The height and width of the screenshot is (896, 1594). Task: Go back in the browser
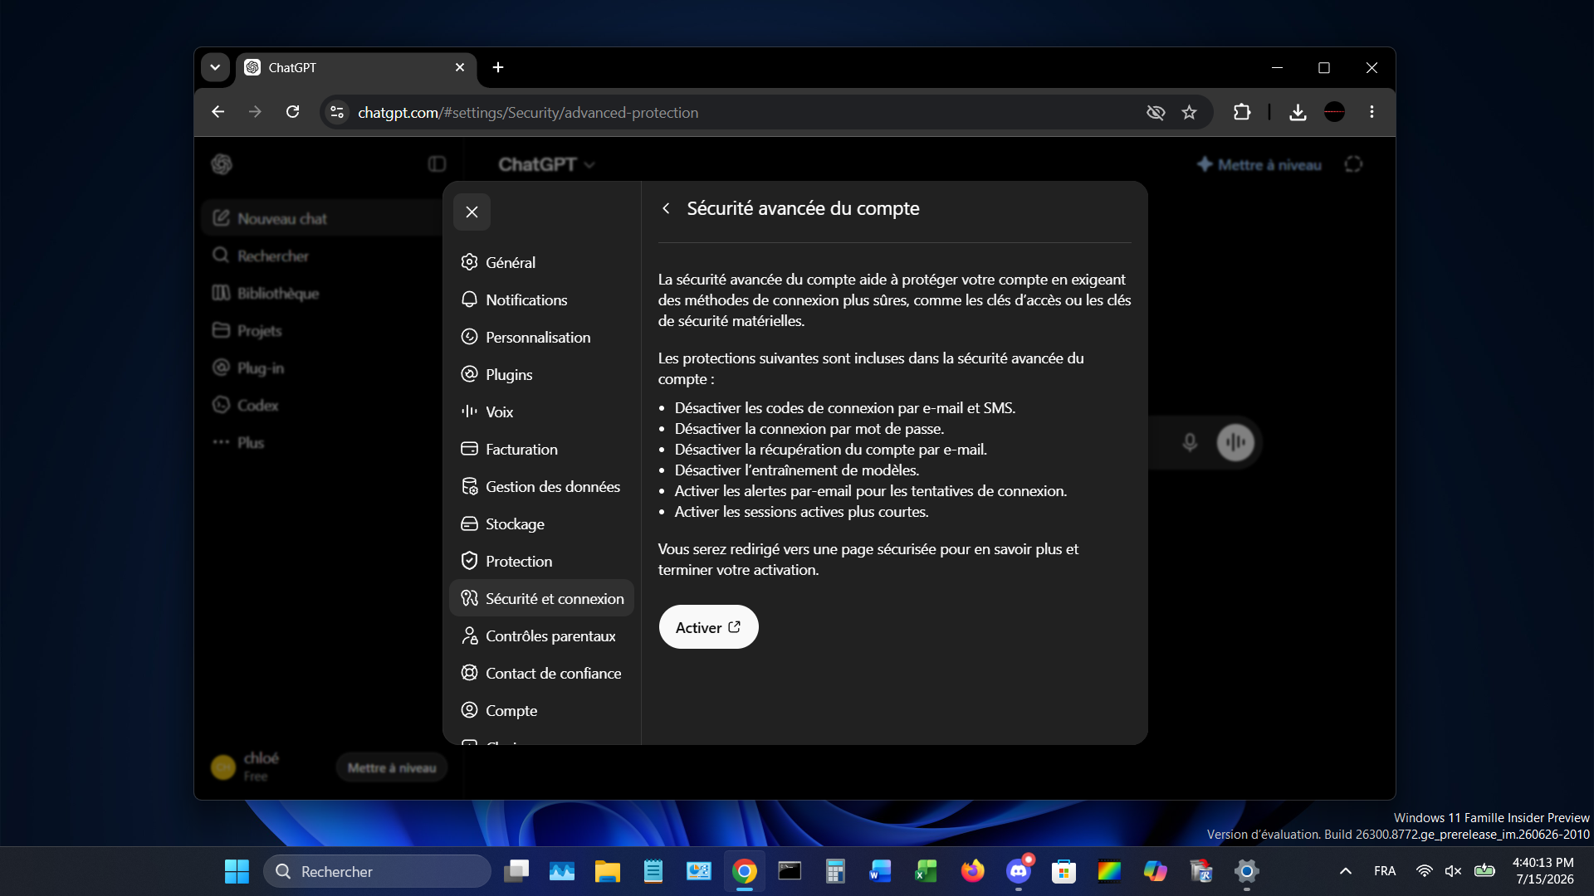pos(218,112)
